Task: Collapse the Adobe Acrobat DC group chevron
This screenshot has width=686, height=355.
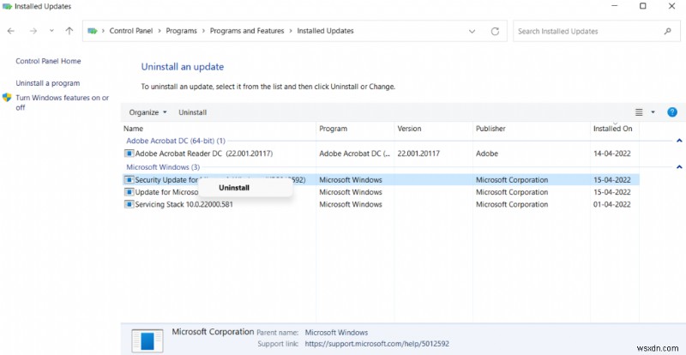Action: coord(679,141)
